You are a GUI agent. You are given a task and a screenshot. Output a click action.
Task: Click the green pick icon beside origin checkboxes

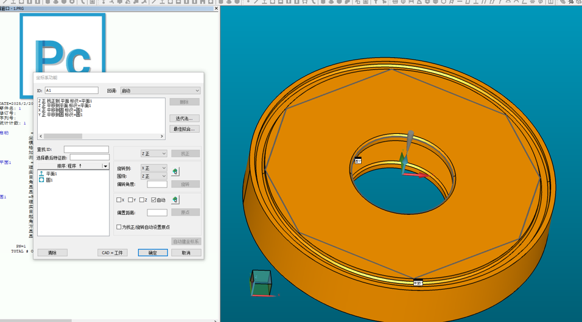(x=175, y=200)
